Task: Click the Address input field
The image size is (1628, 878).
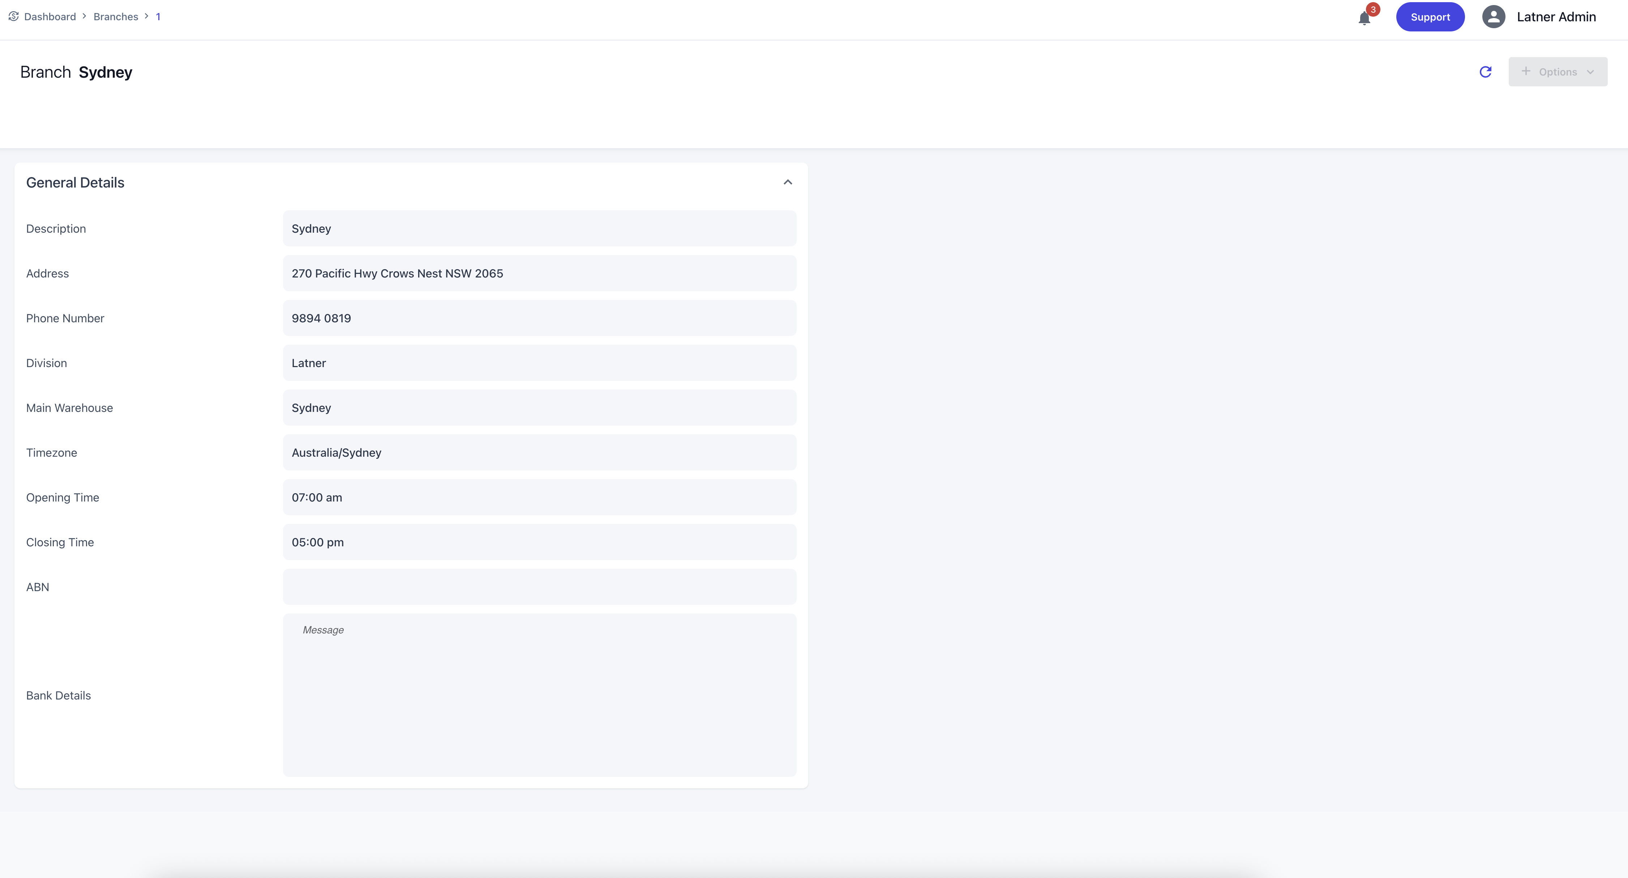Action: point(539,274)
